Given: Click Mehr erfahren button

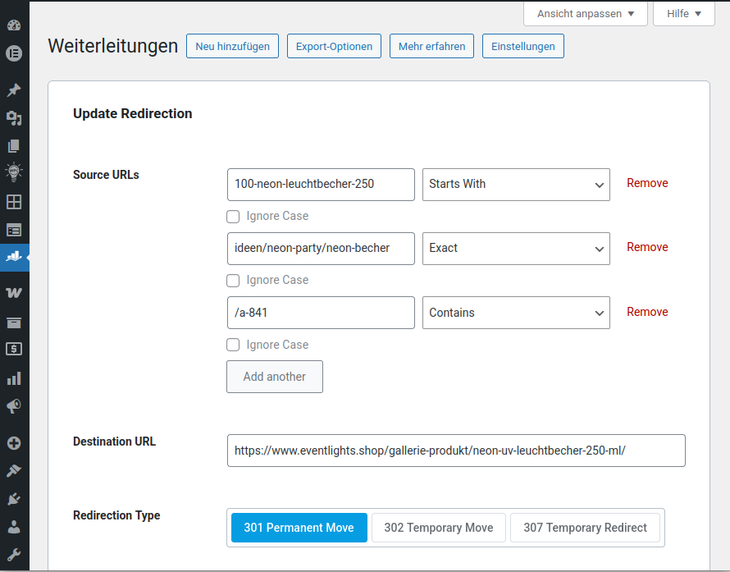Looking at the screenshot, I should tap(431, 46).
